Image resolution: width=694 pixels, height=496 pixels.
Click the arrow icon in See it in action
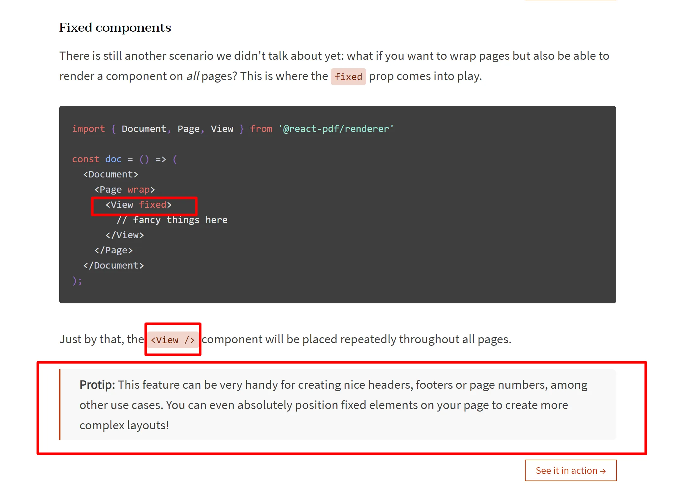603,471
